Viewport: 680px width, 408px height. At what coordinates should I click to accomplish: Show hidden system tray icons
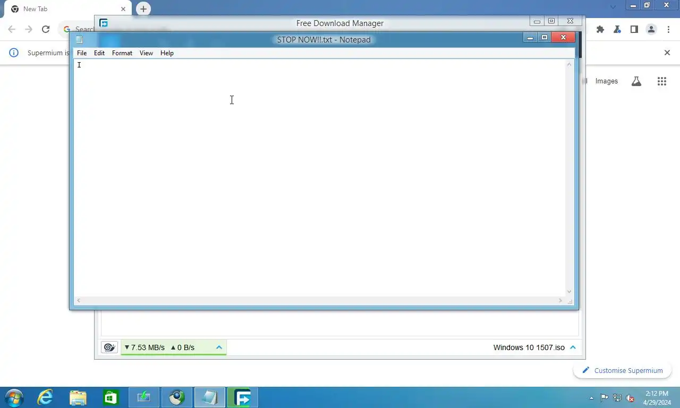(592, 398)
